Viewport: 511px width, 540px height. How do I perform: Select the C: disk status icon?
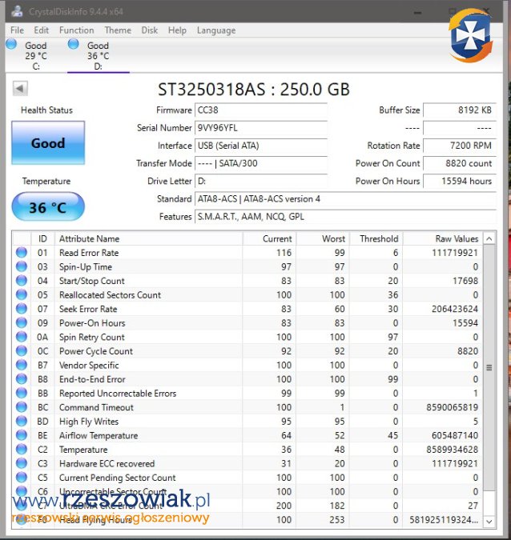point(11,44)
